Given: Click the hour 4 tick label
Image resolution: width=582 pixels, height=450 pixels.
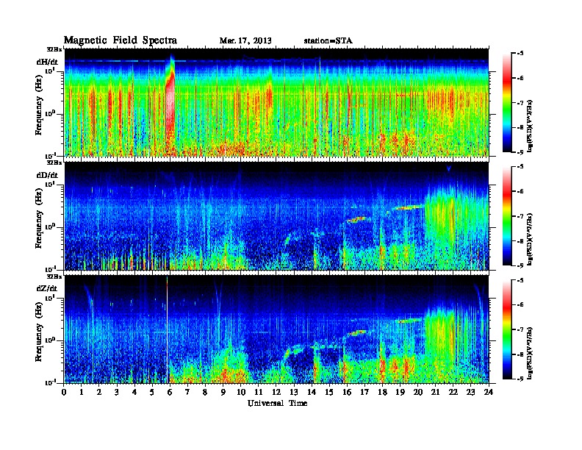Looking at the screenshot, I should [134, 392].
